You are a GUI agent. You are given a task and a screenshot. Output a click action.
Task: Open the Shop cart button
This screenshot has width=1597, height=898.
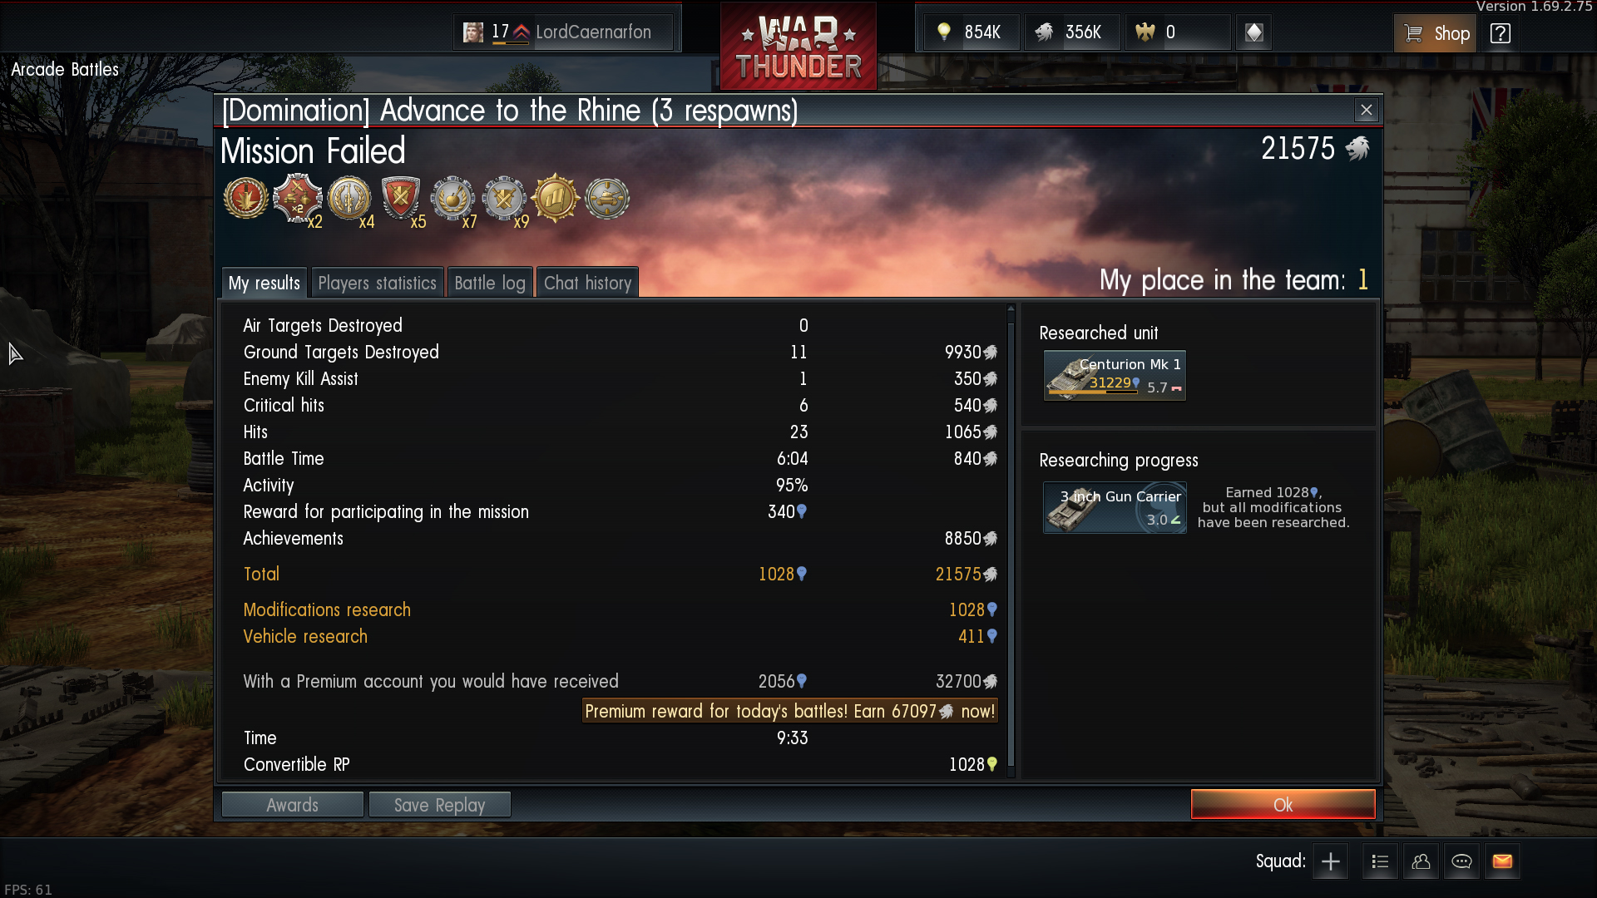point(1435,33)
